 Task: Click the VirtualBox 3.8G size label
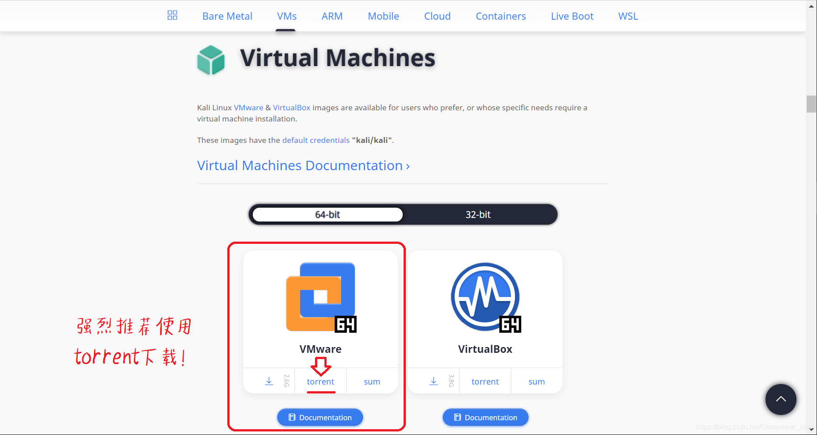point(451,381)
